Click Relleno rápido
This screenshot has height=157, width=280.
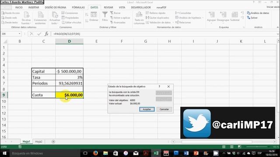pos(155,13)
